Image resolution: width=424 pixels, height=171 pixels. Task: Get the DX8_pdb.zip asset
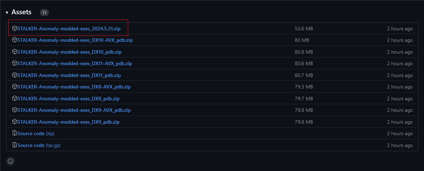[68, 99]
